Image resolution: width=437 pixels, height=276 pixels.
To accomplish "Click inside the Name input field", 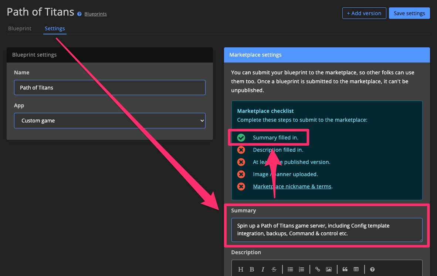I will pos(110,88).
